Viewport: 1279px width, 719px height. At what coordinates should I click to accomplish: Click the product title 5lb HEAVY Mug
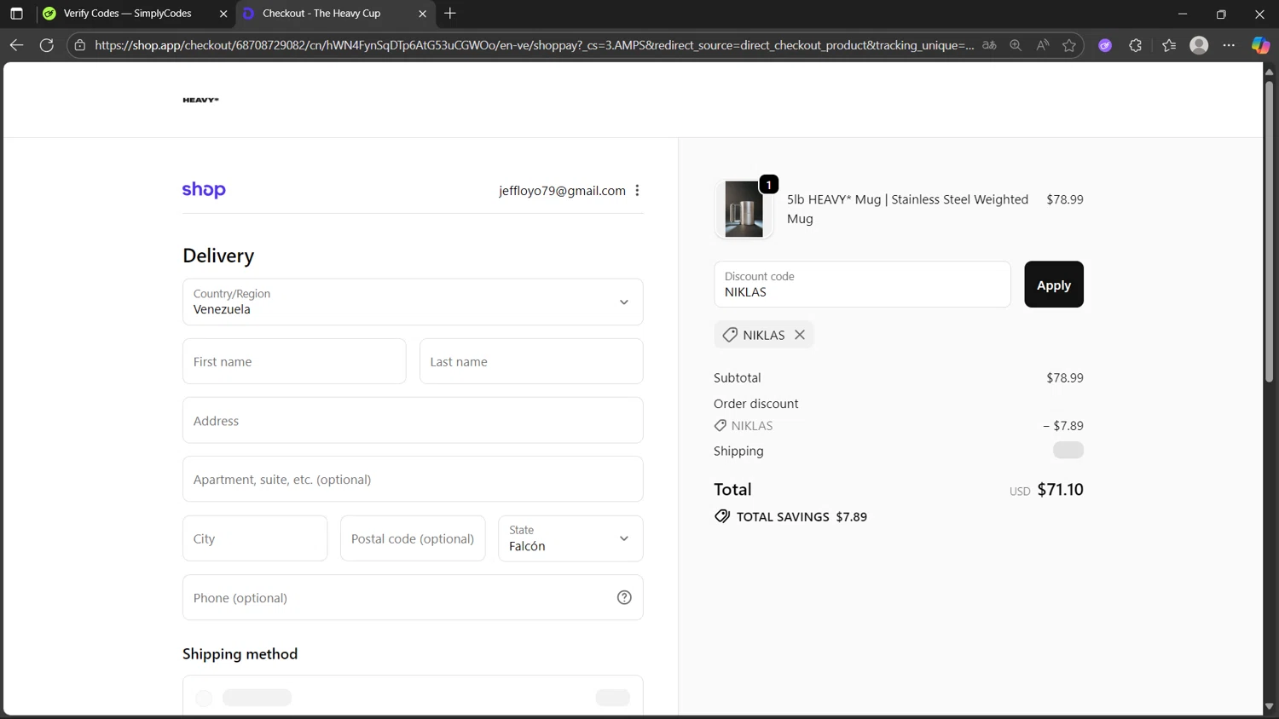click(907, 209)
